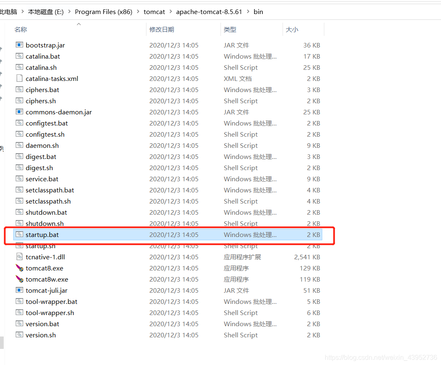Viewport: 441px width, 365px height.
Task: Select the file name tcnative-1.dll
Action: 45,257
